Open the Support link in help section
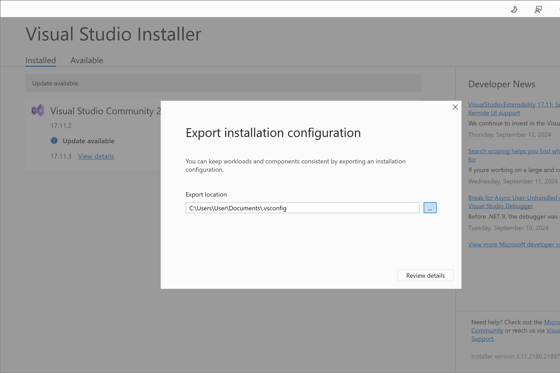The image size is (560, 373). click(482, 339)
